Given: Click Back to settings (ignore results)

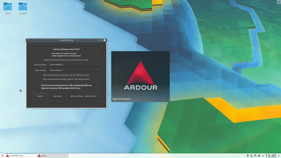Looking at the screenshot, I should [x=83, y=96].
